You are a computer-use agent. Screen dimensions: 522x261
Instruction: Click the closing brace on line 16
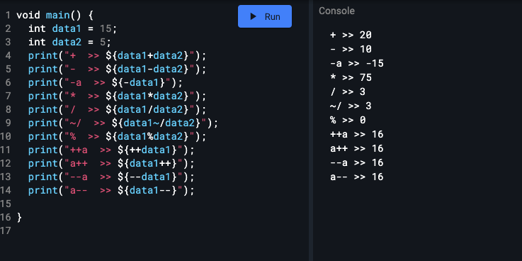[19, 217]
